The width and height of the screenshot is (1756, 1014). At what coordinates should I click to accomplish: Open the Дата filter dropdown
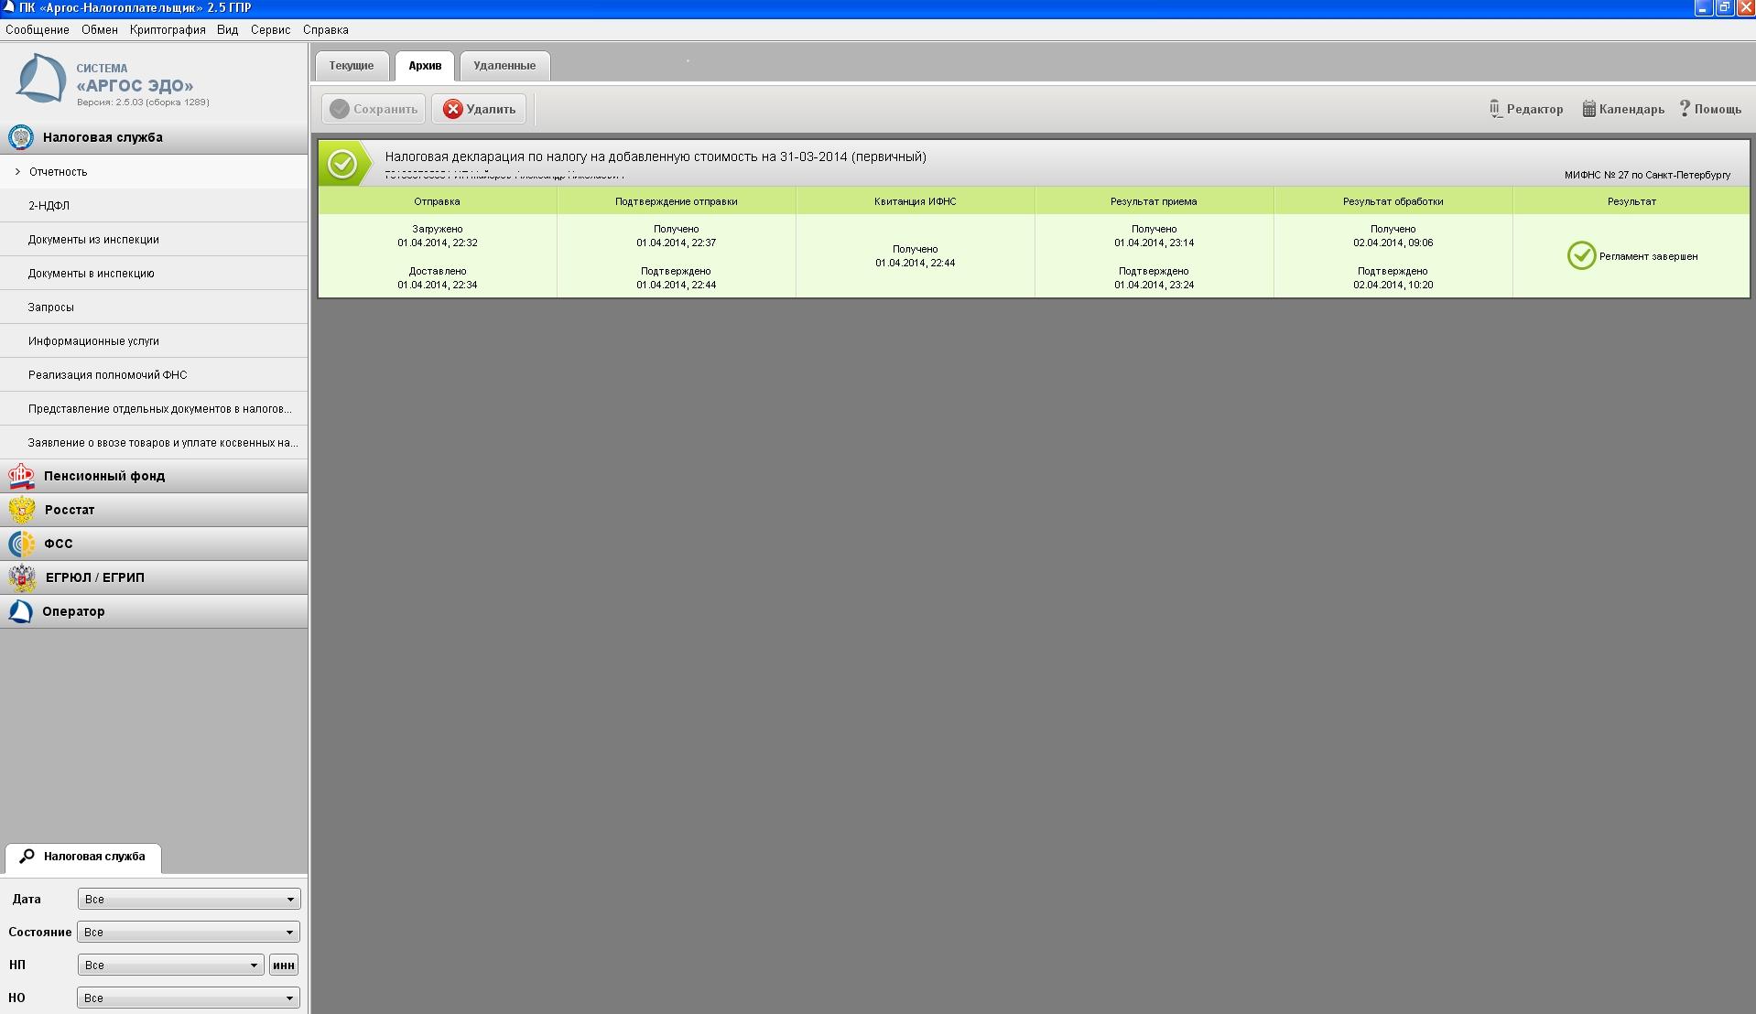click(x=190, y=899)
